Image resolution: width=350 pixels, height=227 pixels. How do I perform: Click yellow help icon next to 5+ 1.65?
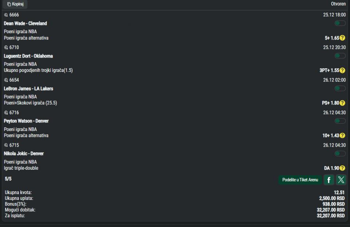coord(342,38)
